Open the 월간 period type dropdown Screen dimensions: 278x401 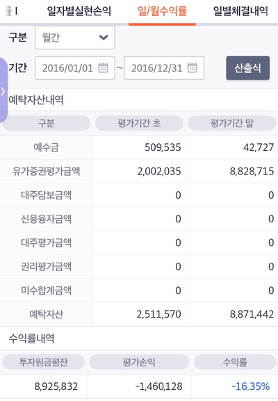coord(75,38)
